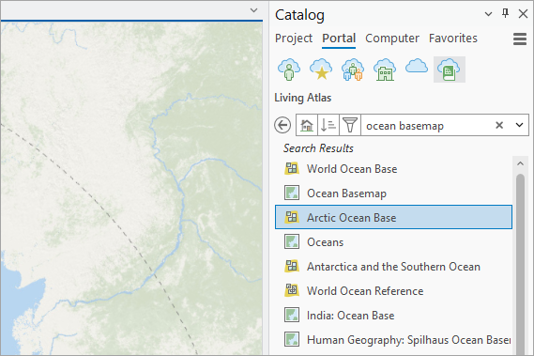Click the Back arrow button
The width and height of the screenshot is (534, 356).
(282, 125)
